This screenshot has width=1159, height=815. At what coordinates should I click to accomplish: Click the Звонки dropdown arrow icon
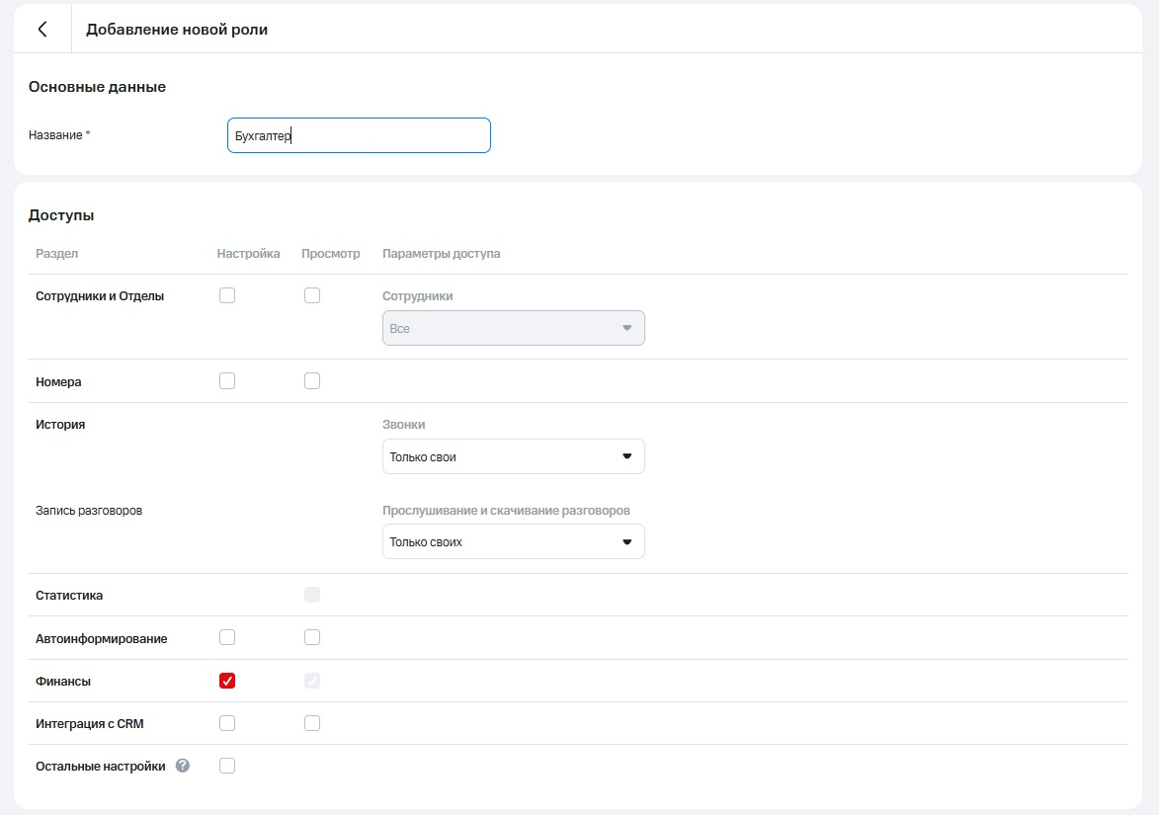pyautogui.click(x=626, y=457)
